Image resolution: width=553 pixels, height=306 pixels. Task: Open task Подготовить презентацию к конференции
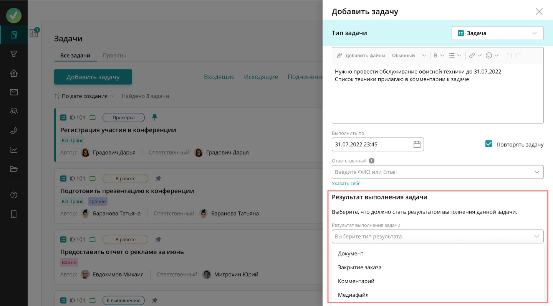(x=127, y=191)
